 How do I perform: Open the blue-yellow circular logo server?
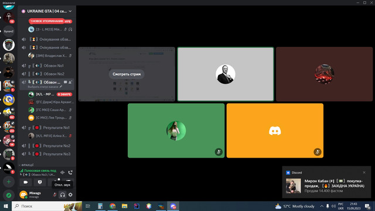tap(9, 100)
